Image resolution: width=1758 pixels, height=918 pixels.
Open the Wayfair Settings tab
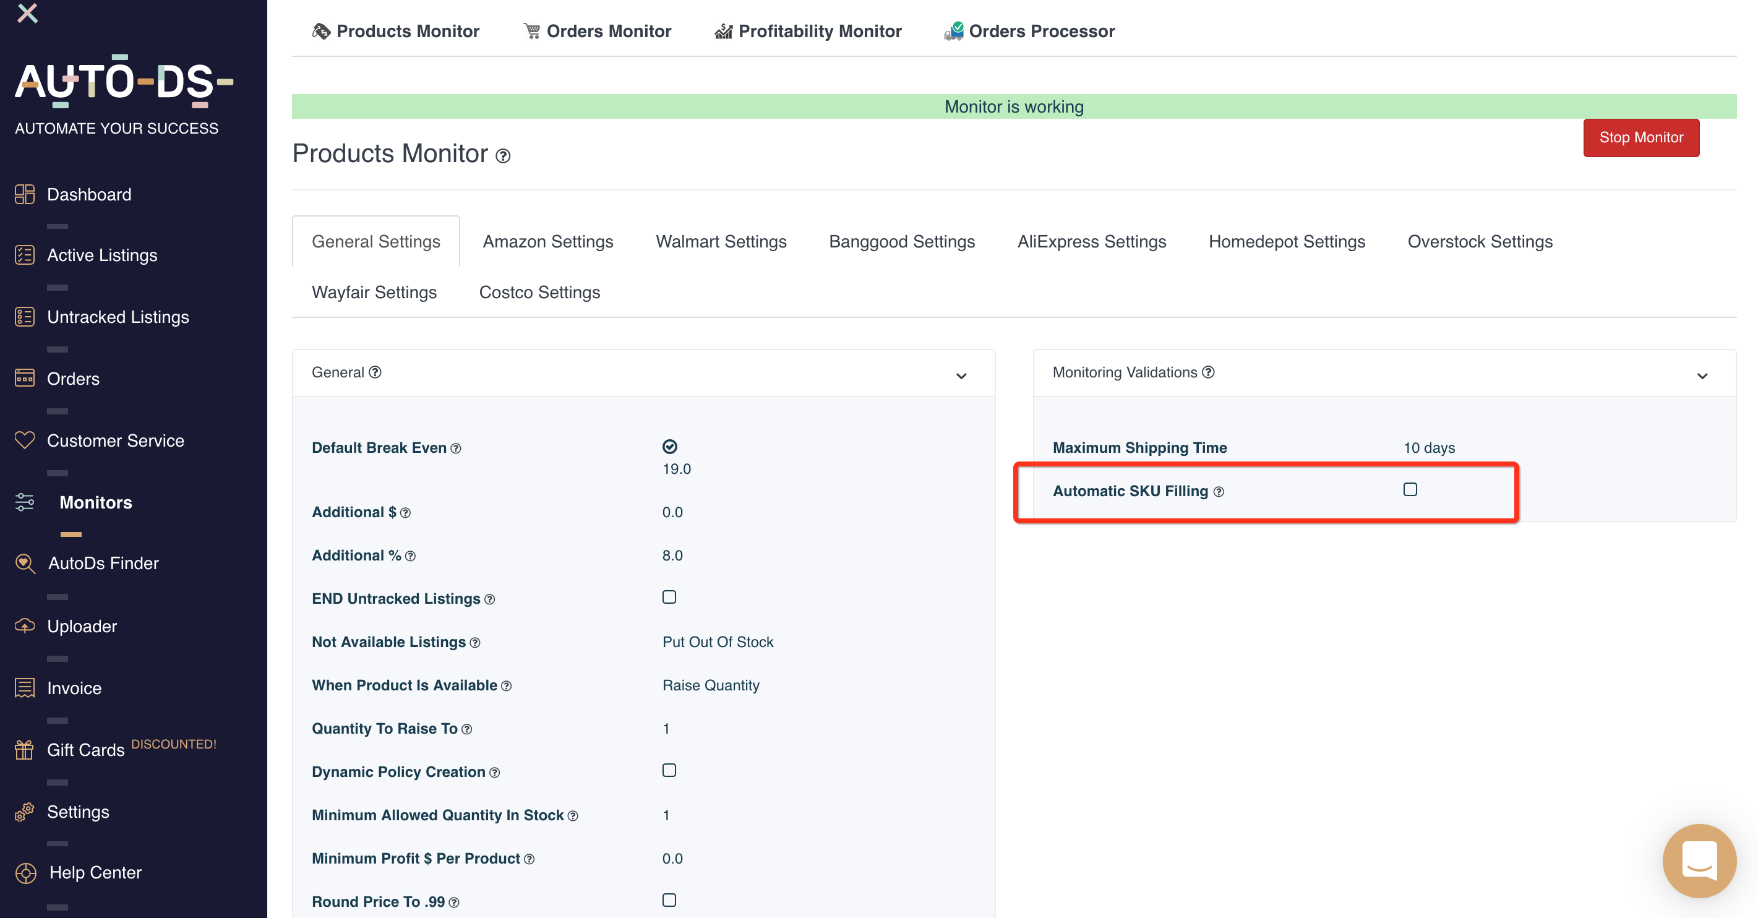pos(374,291)
